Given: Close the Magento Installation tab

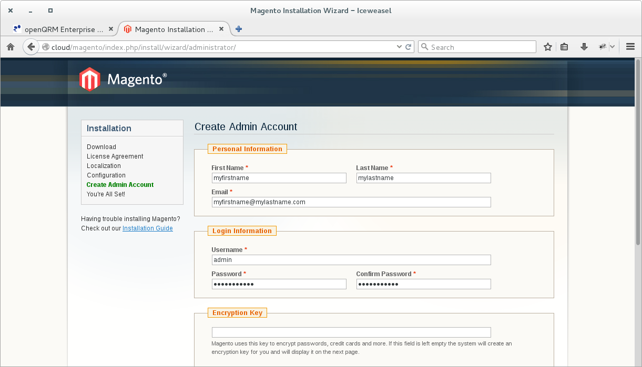Looking at the screenshot, I should pyautogui.click(x=221, y=29).
